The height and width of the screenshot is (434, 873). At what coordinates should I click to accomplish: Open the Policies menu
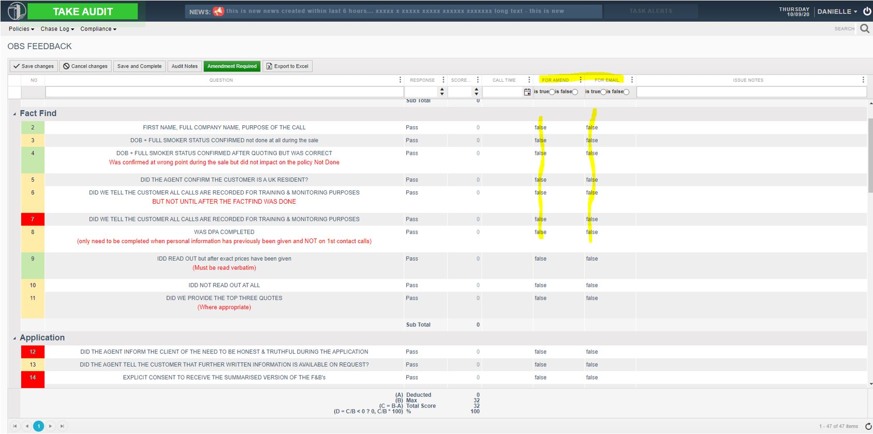[x=21, y=29]
